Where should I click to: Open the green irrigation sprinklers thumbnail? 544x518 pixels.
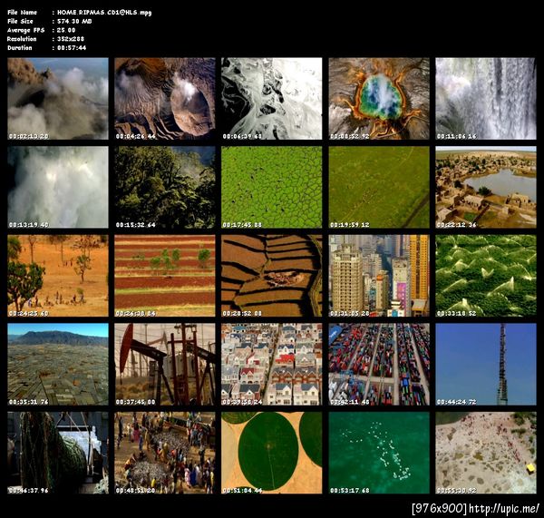click(x=486, y=276)
